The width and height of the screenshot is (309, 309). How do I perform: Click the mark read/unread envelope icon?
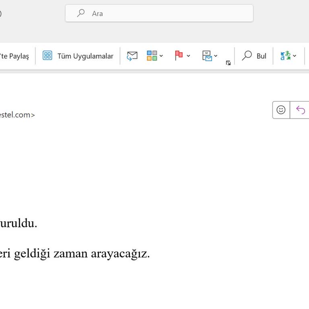(132, 56)
